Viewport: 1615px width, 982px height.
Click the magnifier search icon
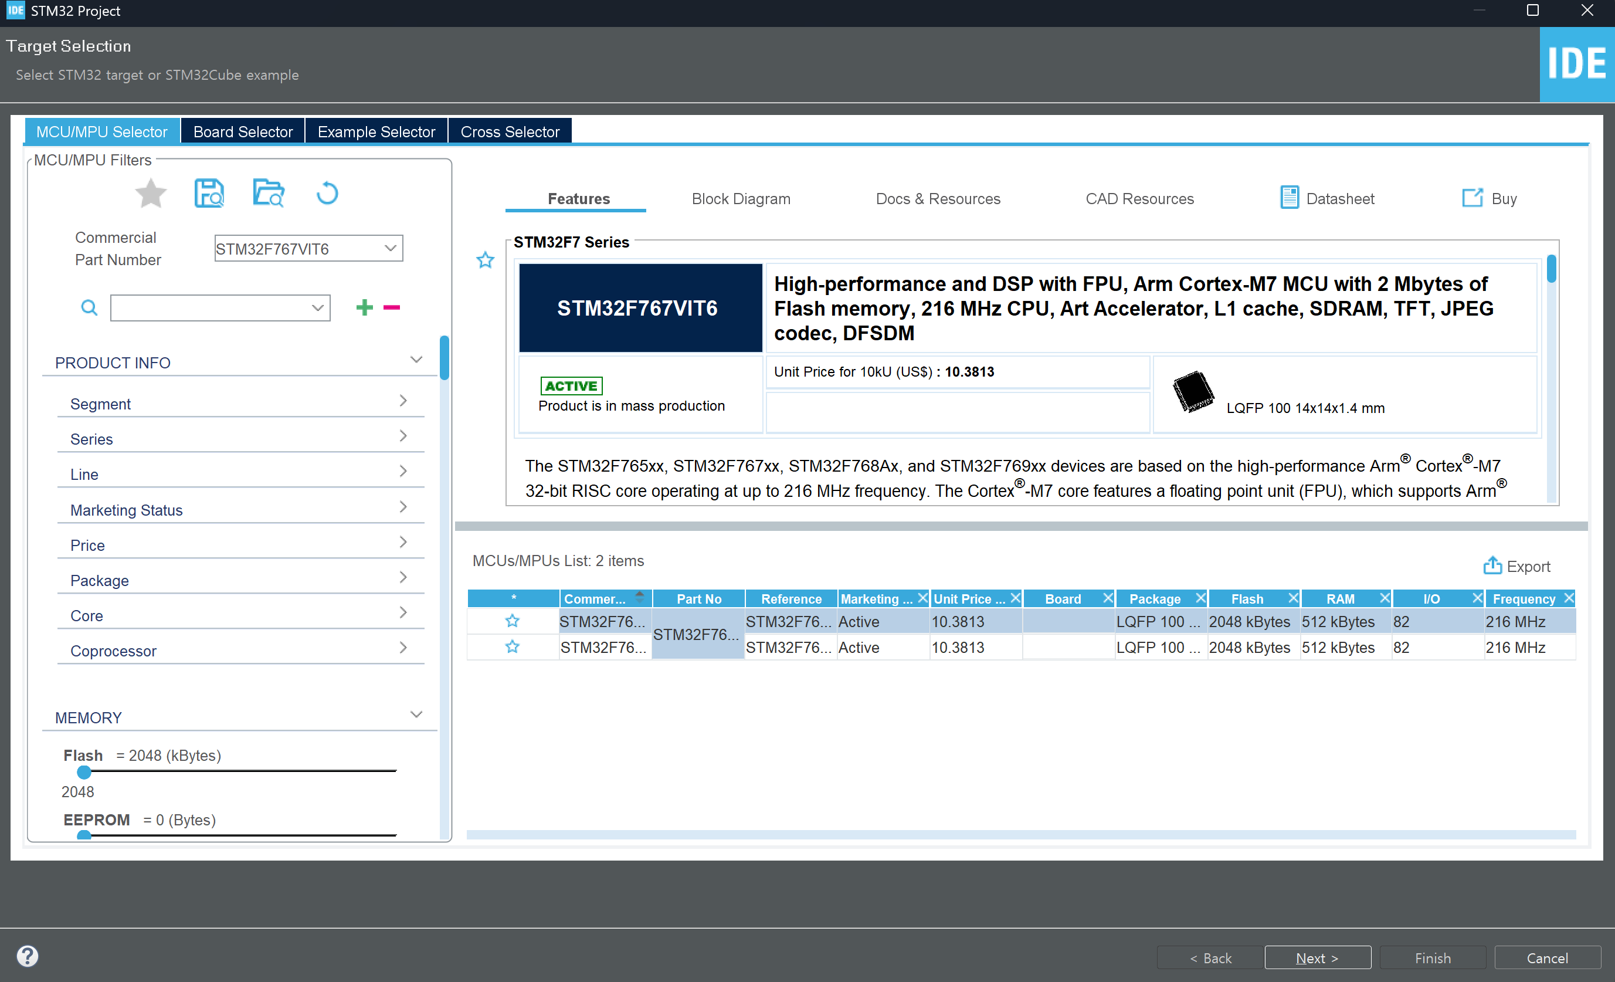tap(89, 307)
